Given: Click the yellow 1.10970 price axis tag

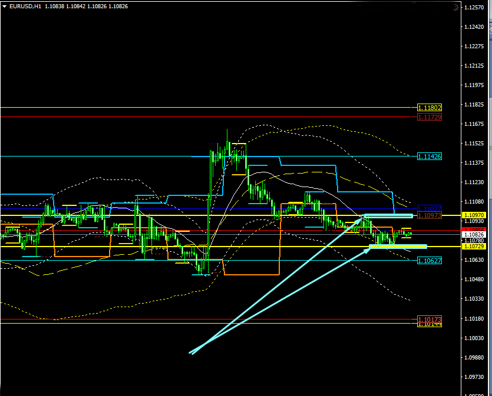Looking at the screenshot, I should point(474,215).
